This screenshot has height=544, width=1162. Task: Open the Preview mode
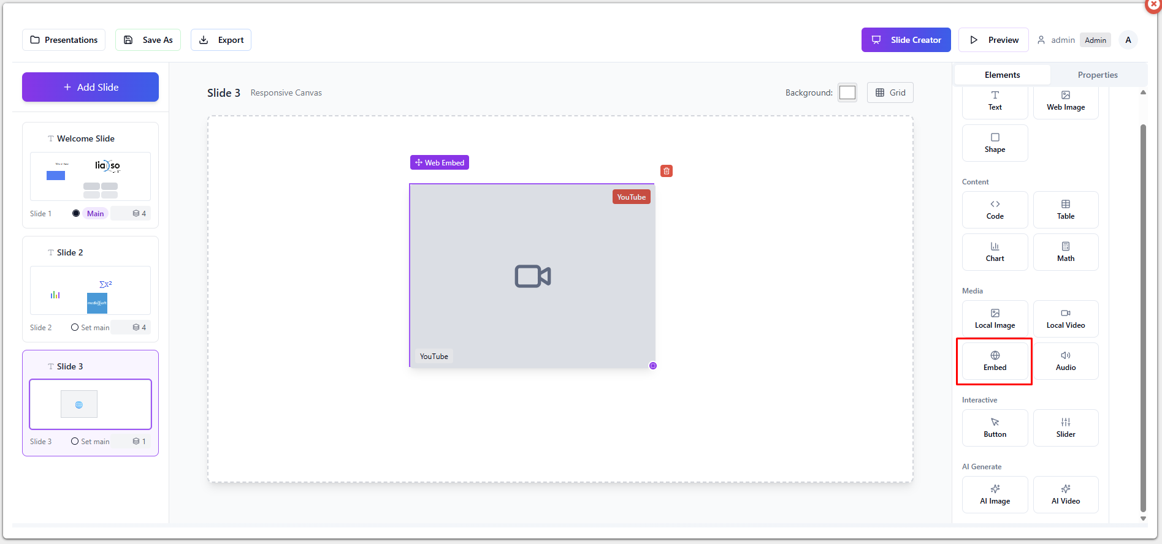pyautogui.click(x=993, y=40)
